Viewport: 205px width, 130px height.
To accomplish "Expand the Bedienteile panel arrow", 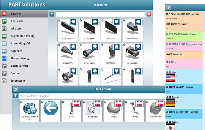I will point(16,89).
